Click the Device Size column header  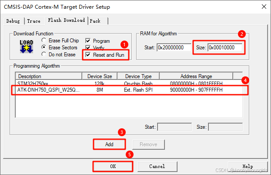[x=100, y=76]
